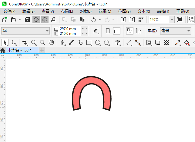Open the 文件(F) menu
The image size is (195, 142).
point(9,12)
